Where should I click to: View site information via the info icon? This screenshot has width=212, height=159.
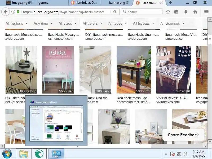coord(13,12)
